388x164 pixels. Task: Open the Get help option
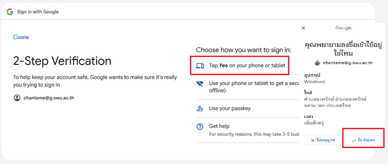pos(248,130)
